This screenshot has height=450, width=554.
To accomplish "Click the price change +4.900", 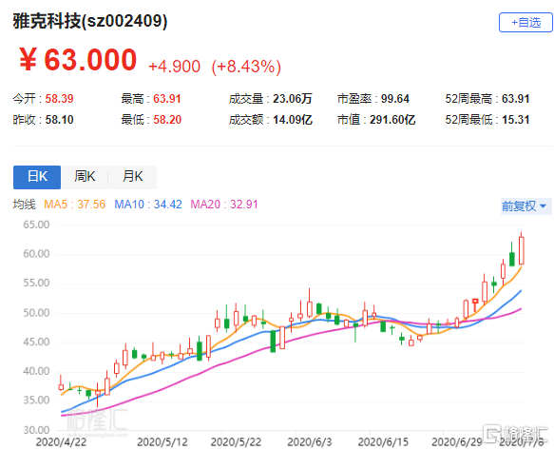I will (174, 67).
